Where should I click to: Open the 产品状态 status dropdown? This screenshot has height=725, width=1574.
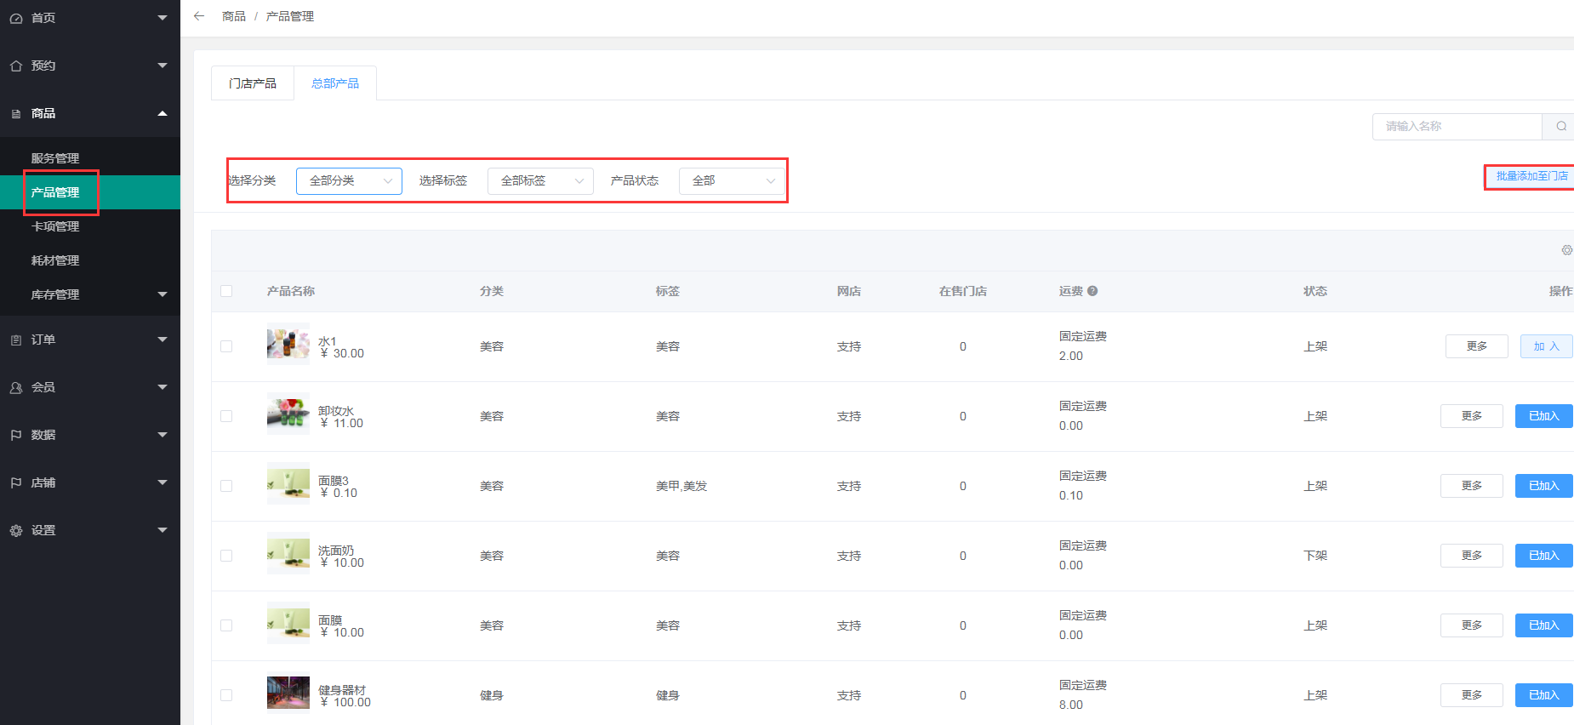point(732,180)
